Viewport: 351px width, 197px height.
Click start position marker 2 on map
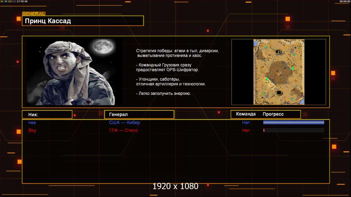[278, 52]
